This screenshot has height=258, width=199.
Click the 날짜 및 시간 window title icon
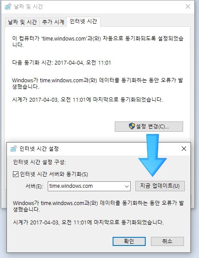(8, 6)
